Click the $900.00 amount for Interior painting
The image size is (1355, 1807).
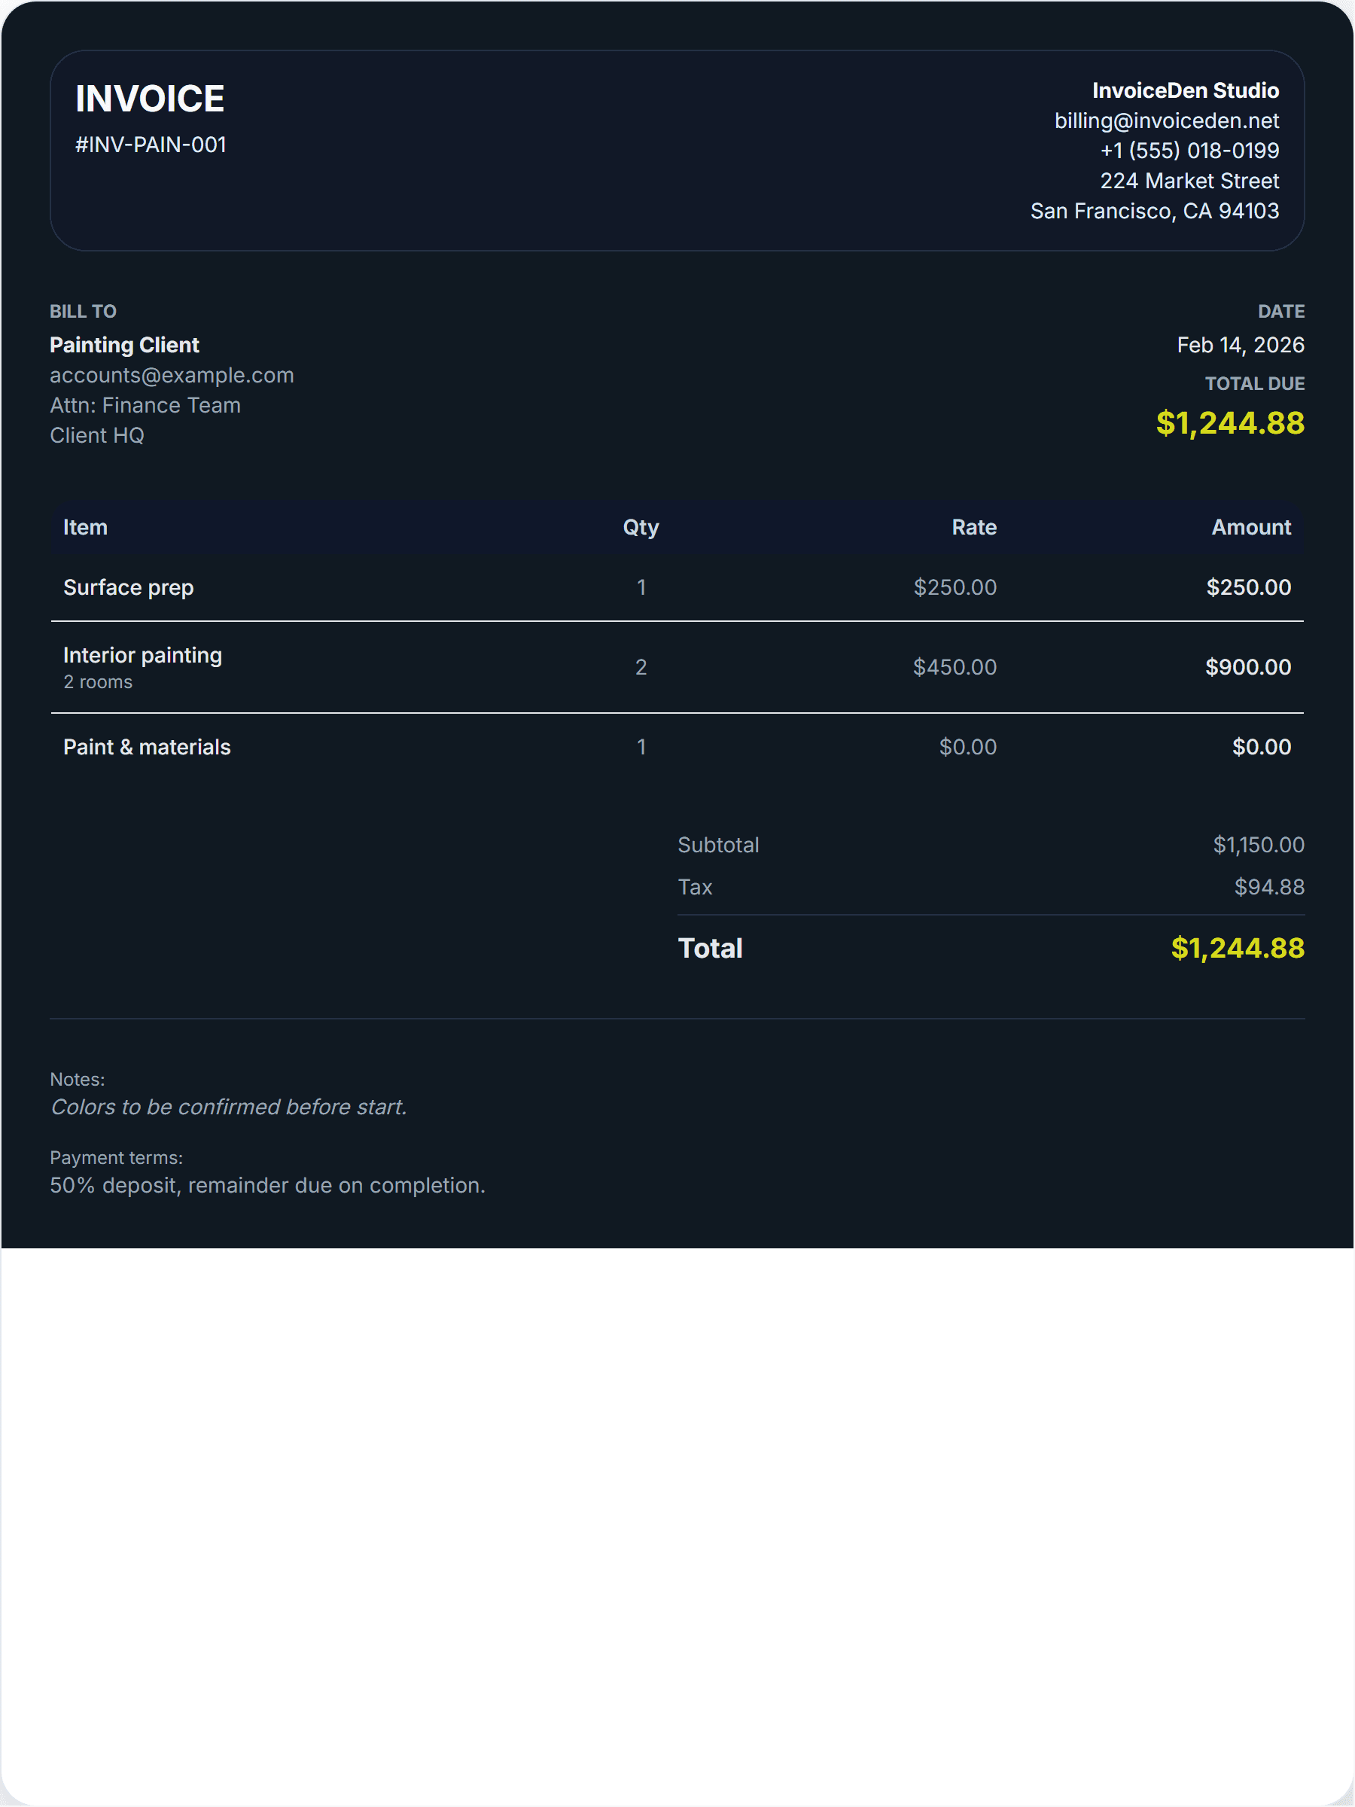1247,667
